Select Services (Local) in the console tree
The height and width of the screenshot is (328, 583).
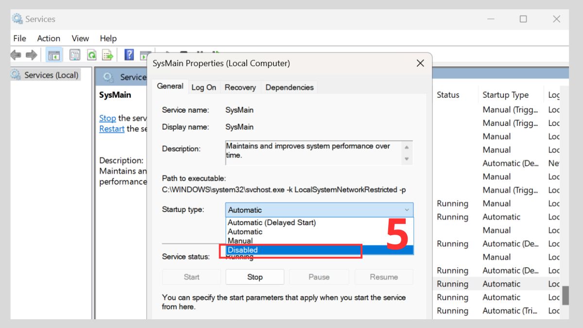pos(51,75)
